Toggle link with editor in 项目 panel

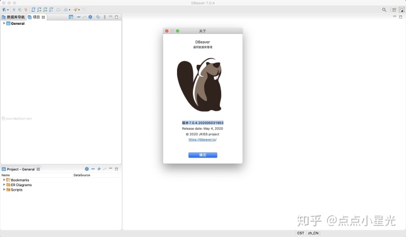click(x=84, y=17)
